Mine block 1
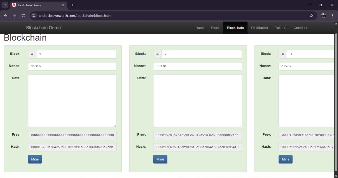 pyautogui.click(x=35, y=159)
